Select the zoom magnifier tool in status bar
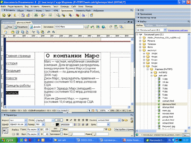Image resolution: width=191 pixels, height=143 pixels. (96, 111)
